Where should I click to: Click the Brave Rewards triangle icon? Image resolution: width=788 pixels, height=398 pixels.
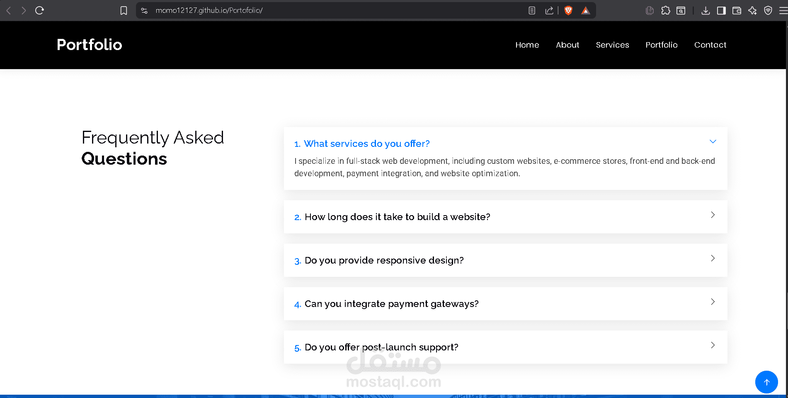[x=585, y=10]
